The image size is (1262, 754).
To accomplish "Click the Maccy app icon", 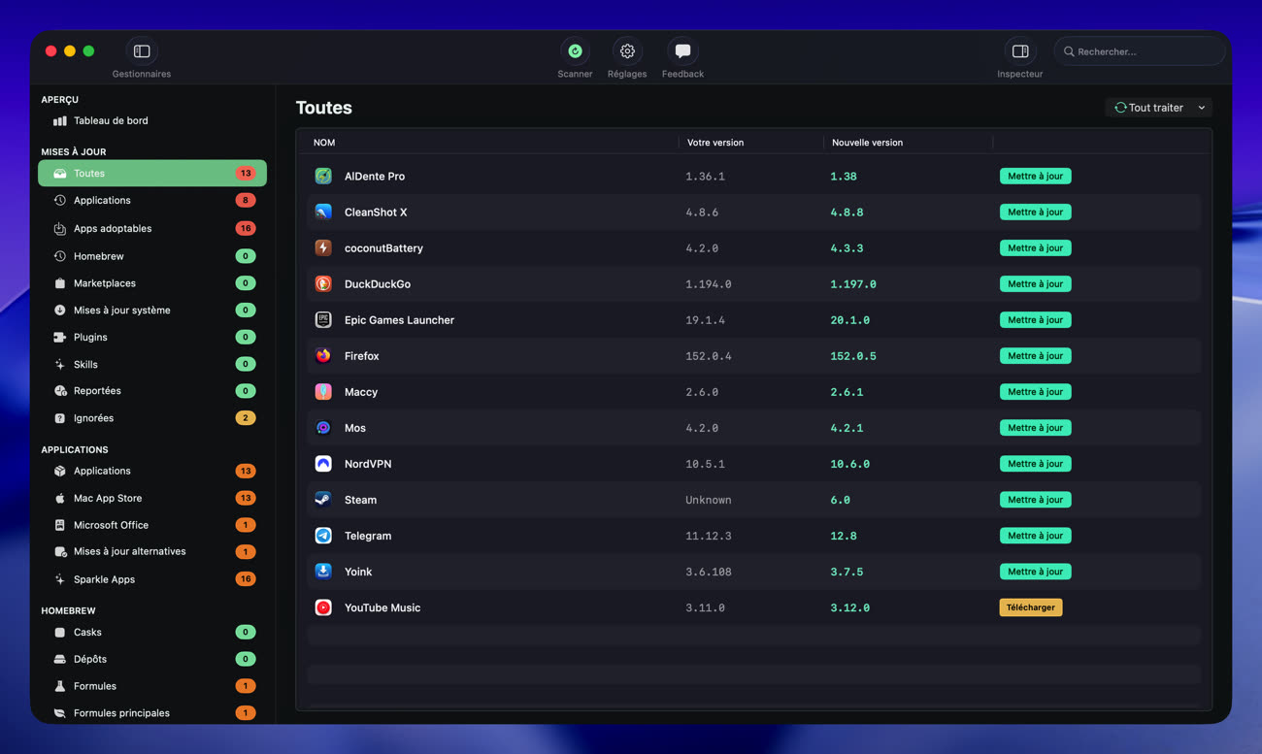I will [x=323, y=392].
